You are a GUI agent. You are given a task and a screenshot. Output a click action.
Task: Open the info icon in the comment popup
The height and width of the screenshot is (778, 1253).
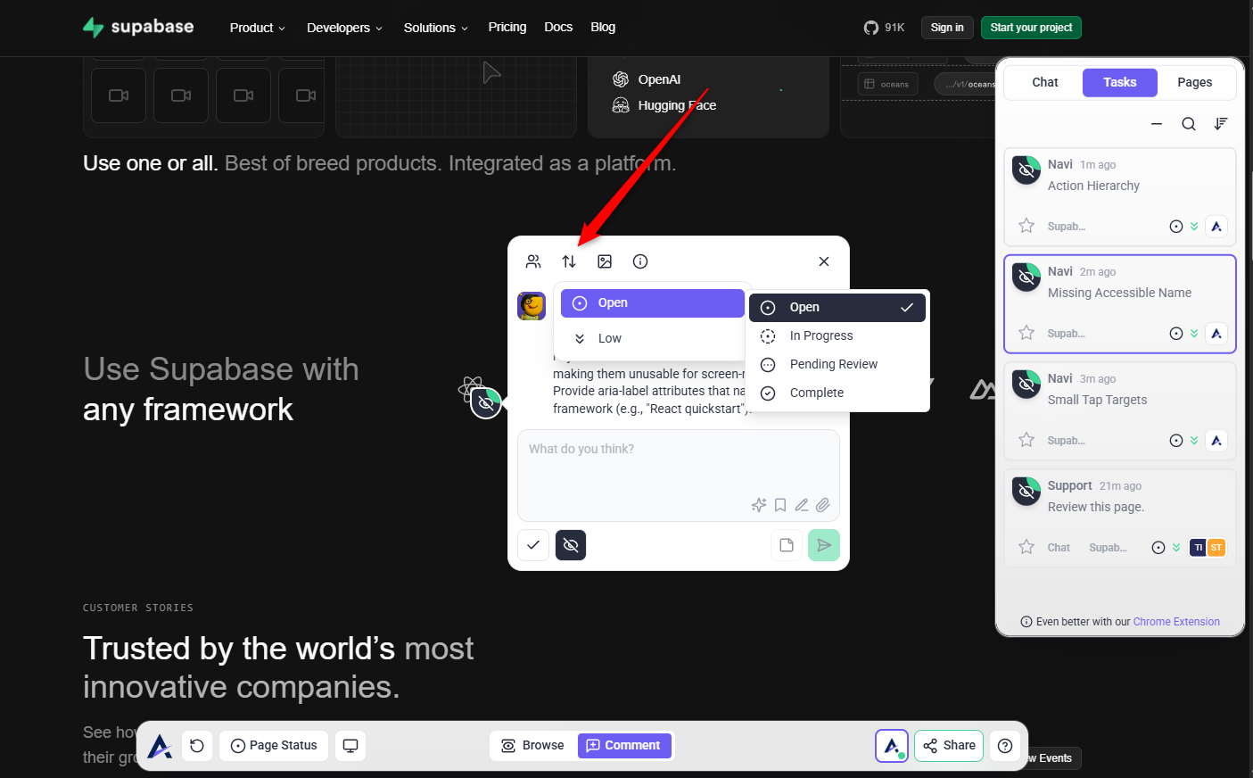(x=640, y=261)
